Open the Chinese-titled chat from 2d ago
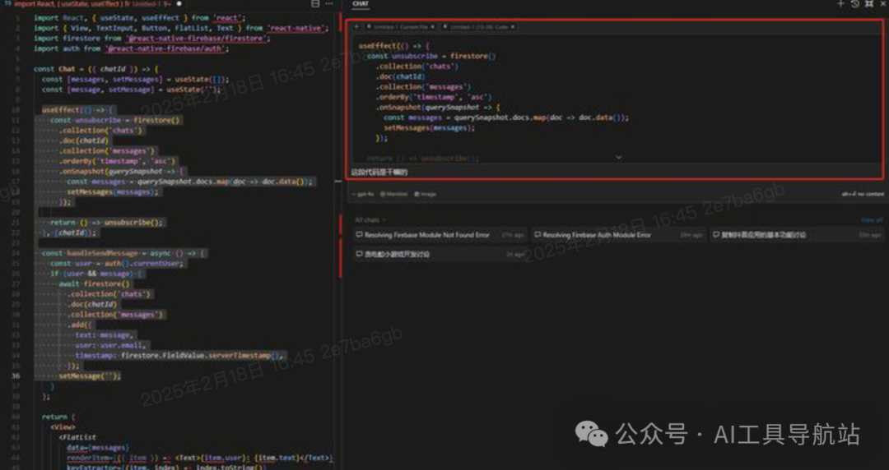Viewport: 889px width, 470px height. [440, 254]
